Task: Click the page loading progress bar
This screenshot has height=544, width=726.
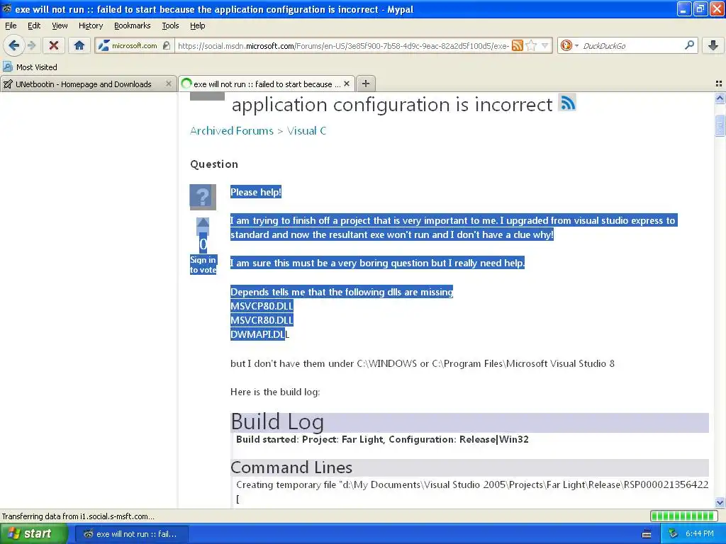Action: (684, 516)
